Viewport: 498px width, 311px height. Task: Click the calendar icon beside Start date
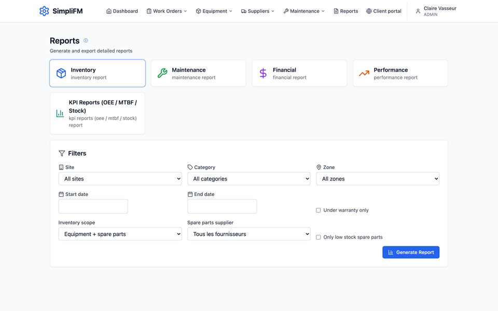(x=61, y=194)
